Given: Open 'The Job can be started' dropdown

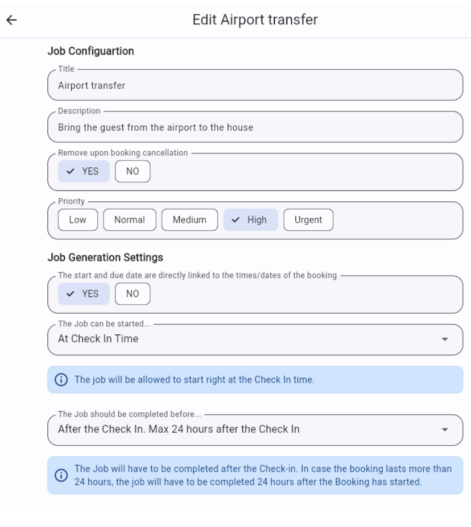Looking at the screenshot, I should 250,339.
